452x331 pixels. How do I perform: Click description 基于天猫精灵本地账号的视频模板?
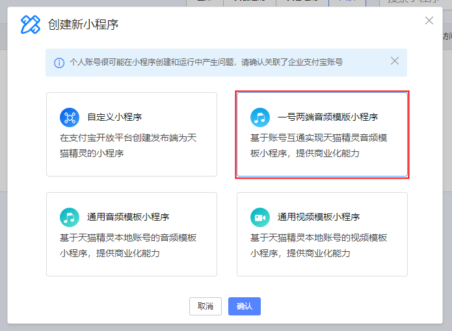[x=319, y=245]
